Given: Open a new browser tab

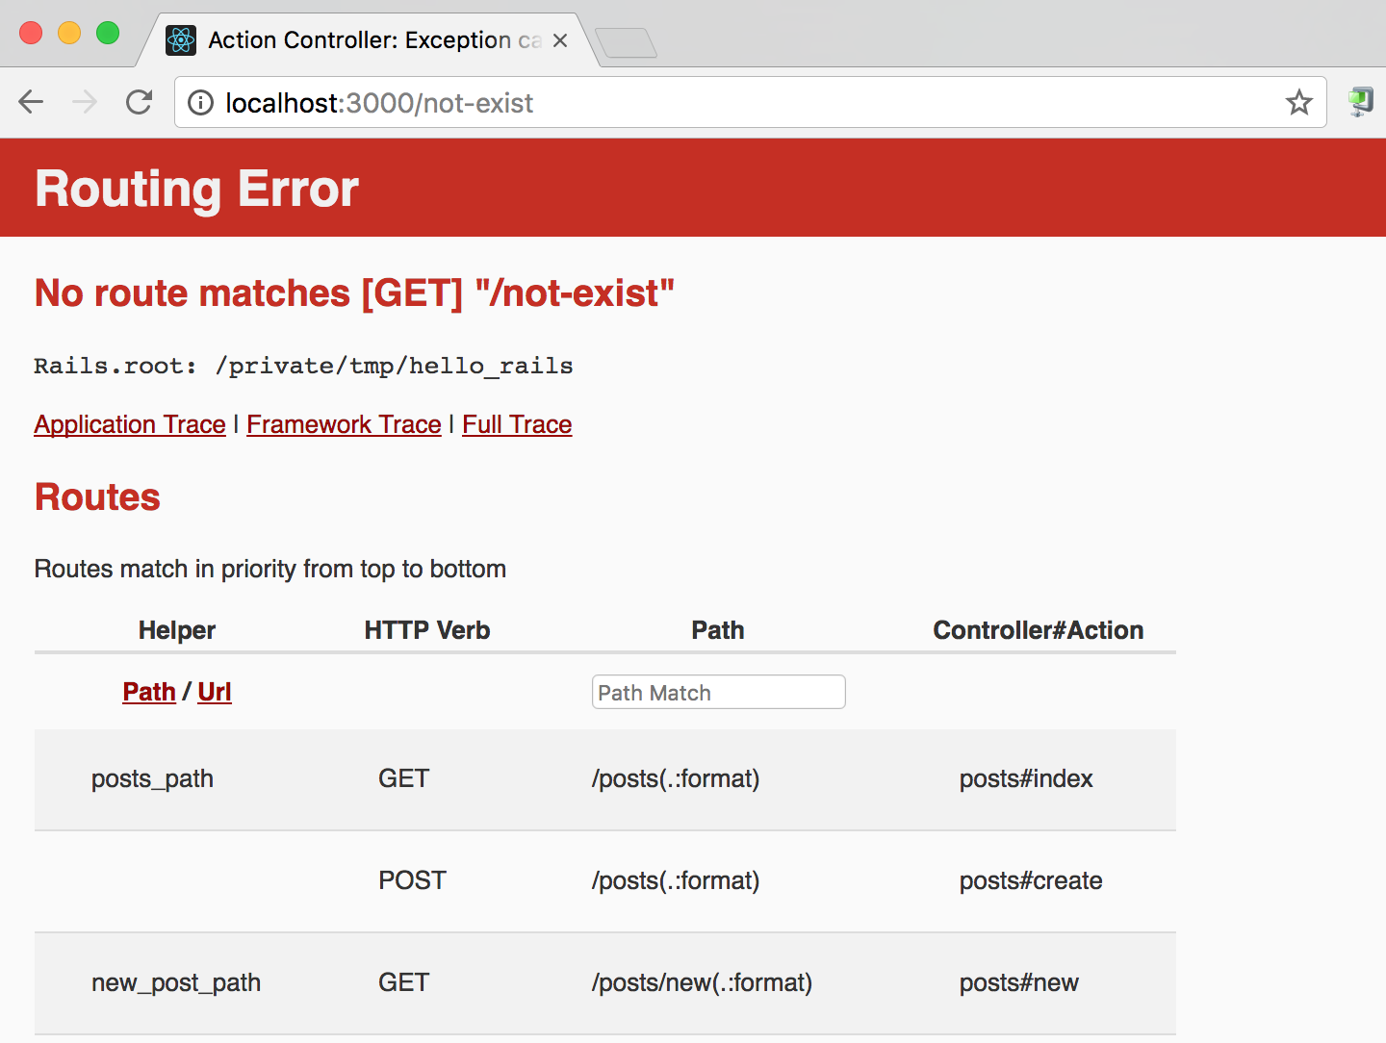Looking at the screenshot, I should 626,42.
